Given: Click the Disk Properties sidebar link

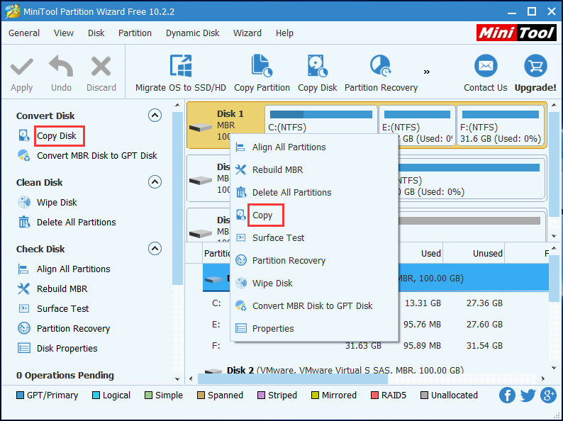Looking at the screenshot, I should [x=67, y=348].
